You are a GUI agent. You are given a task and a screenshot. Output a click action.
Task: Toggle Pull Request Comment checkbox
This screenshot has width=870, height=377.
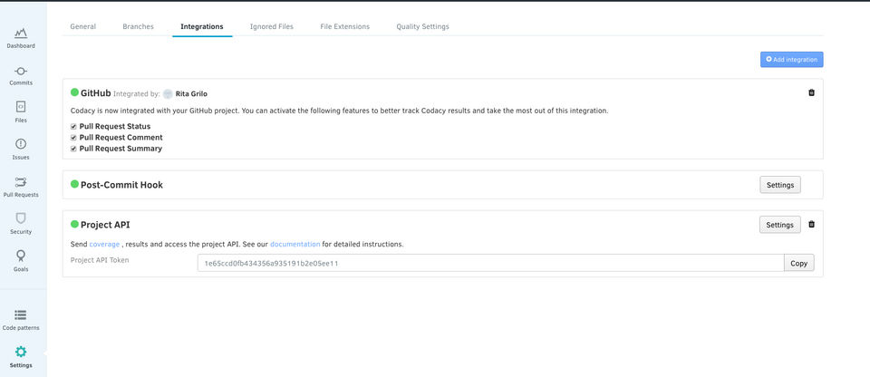click(x=74, y=138)
